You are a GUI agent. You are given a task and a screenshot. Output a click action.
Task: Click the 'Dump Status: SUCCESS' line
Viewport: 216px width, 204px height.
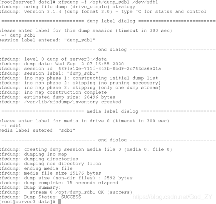[41, 197]
